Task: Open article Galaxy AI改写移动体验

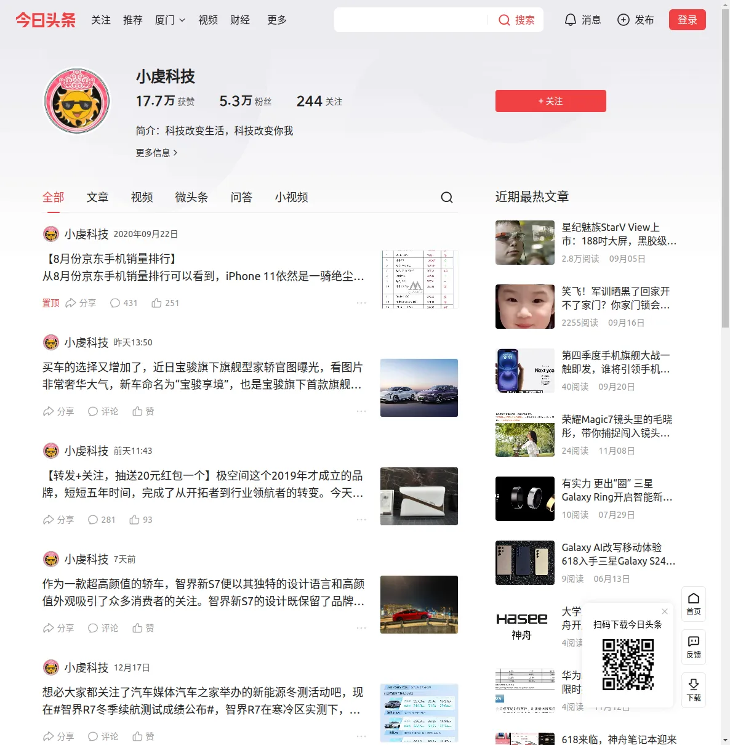Action: tap(619, 554)
